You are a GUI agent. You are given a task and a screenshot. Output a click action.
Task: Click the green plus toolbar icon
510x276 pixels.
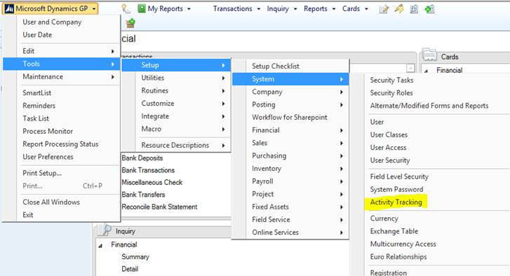point(429,9)
